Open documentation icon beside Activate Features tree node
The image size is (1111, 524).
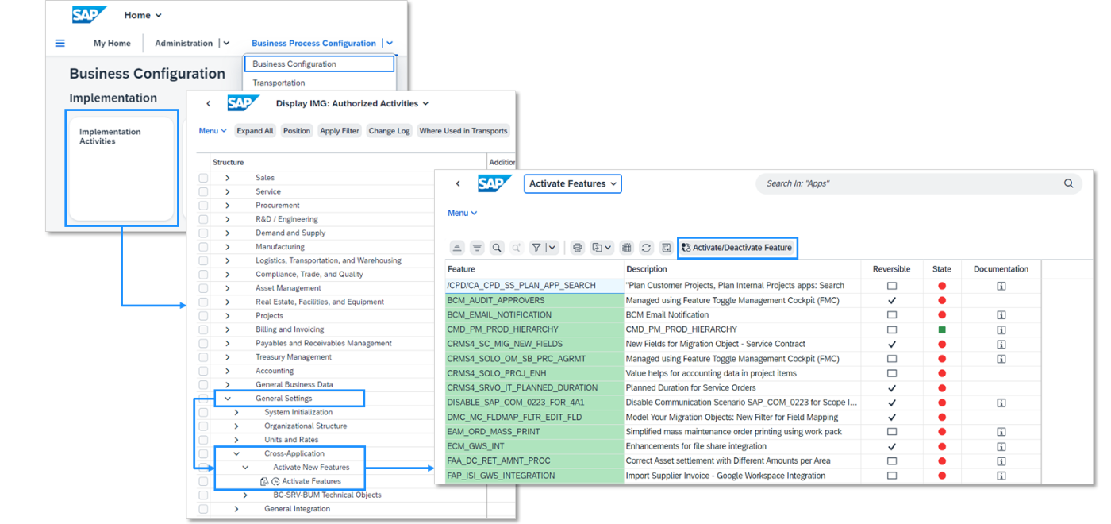point(264,481)
